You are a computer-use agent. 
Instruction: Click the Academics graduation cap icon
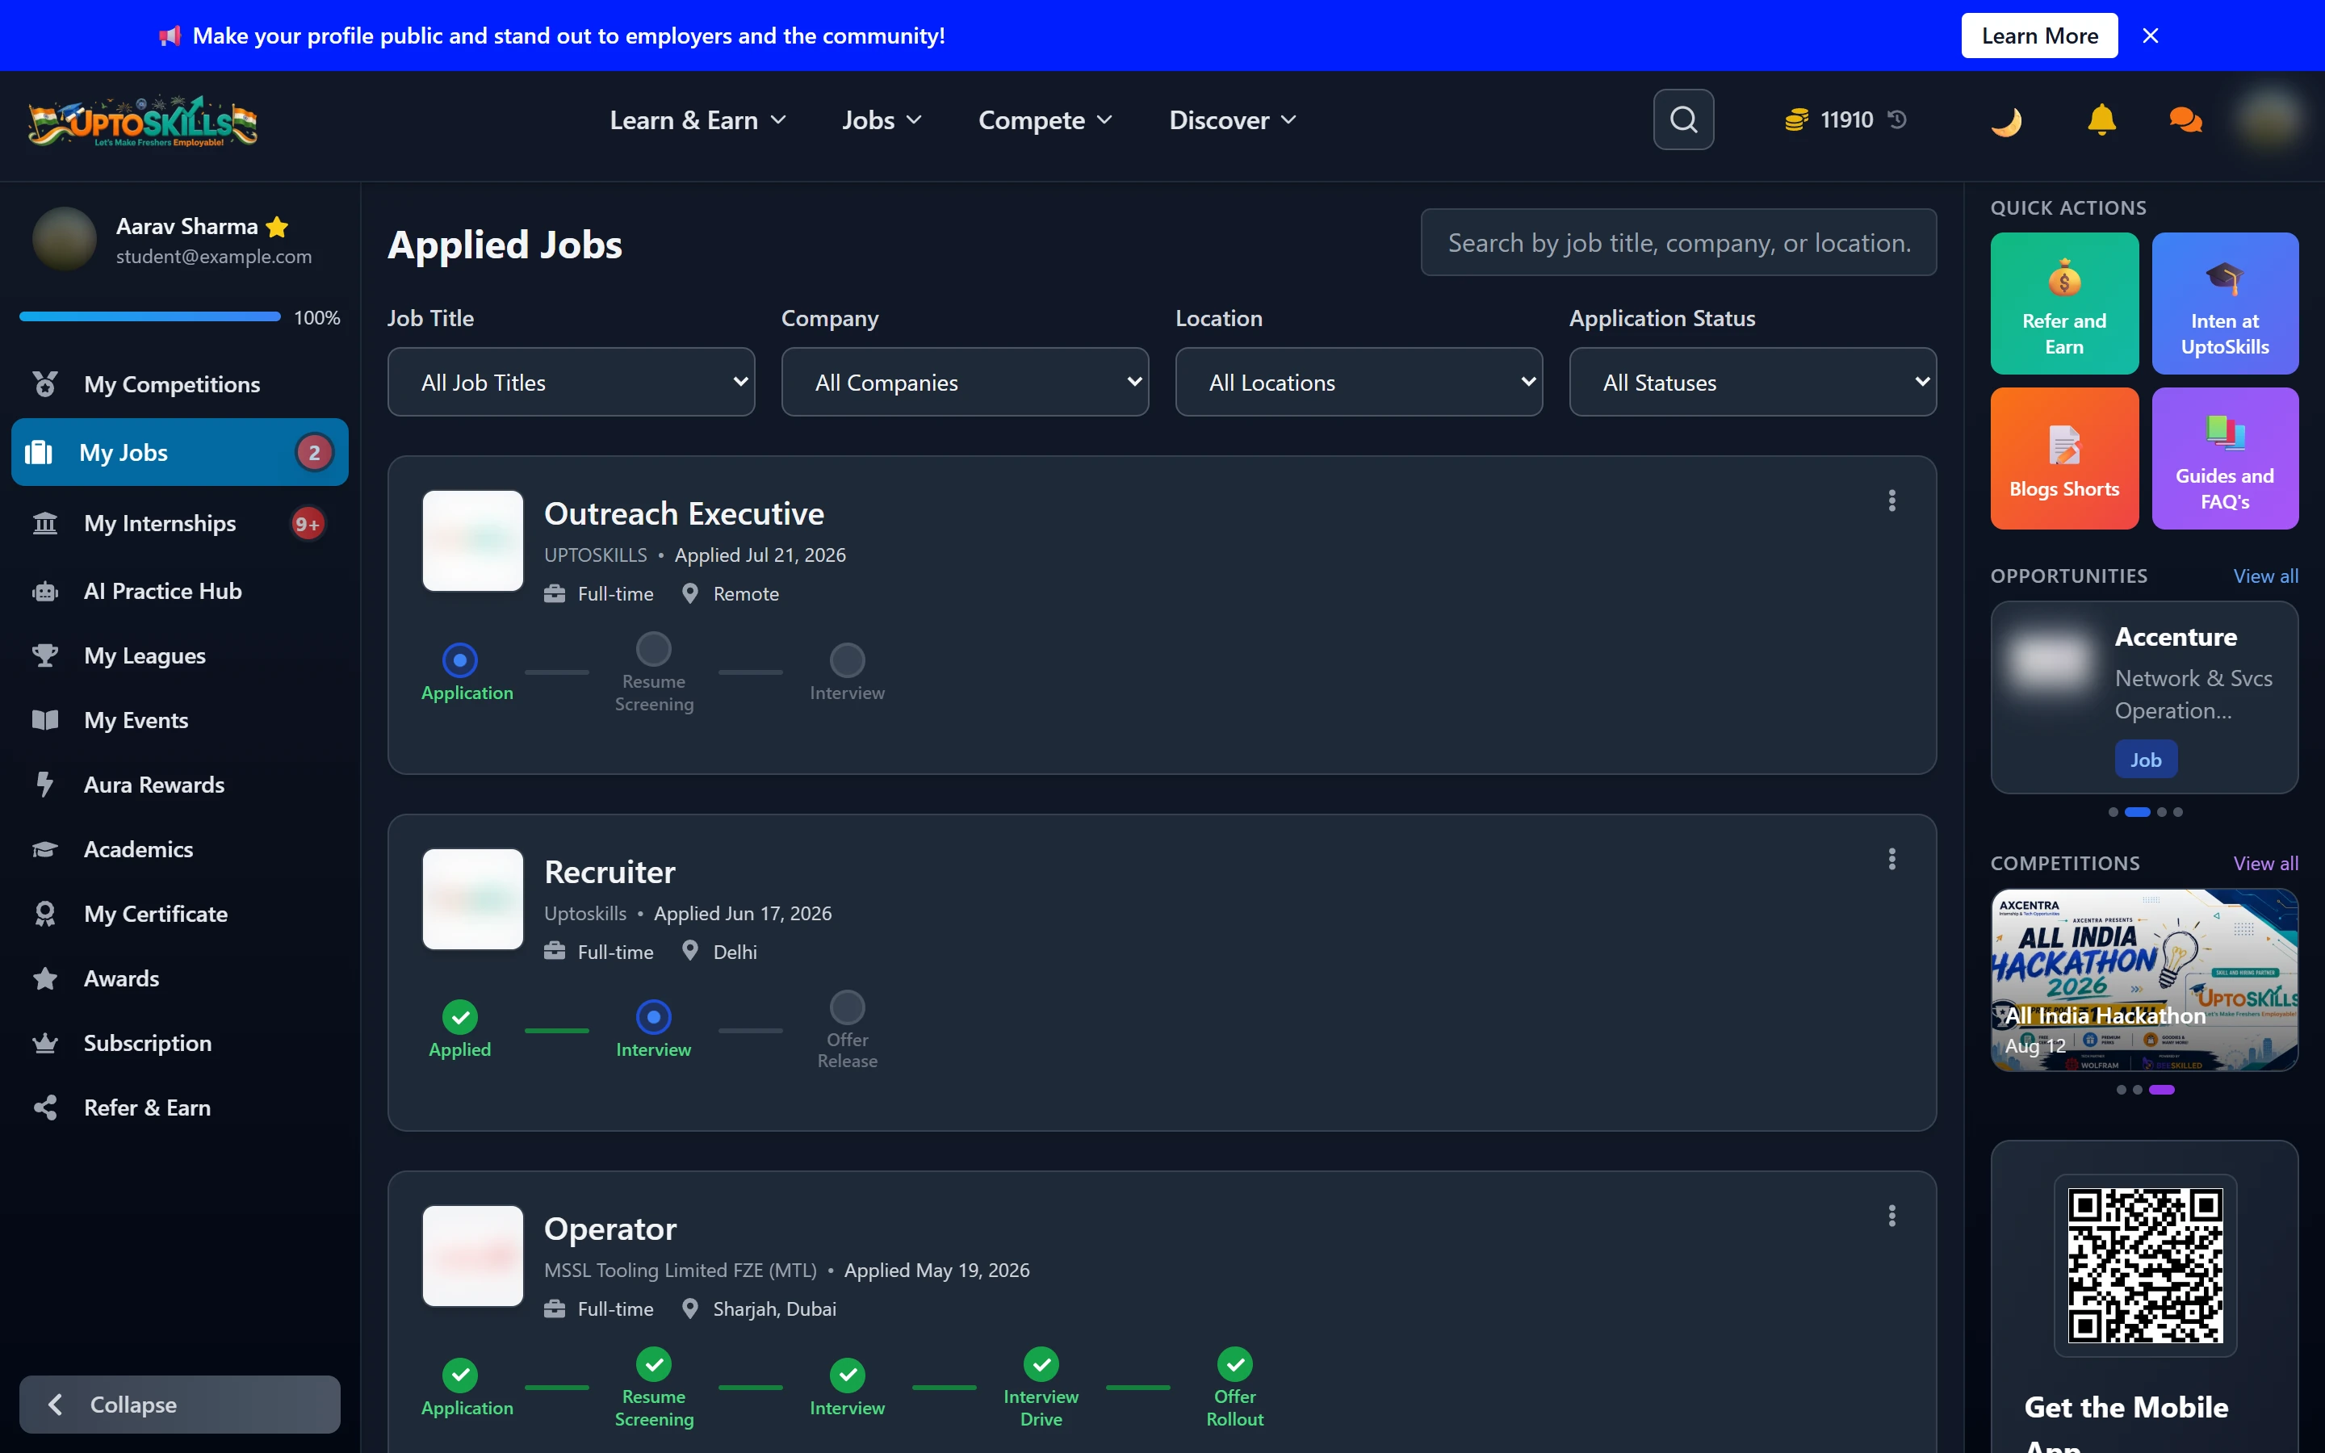tap(44, 848)
